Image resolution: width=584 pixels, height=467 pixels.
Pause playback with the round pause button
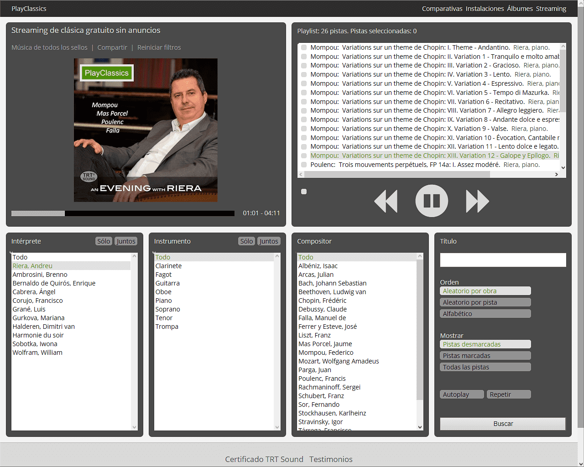pos(432,201)
